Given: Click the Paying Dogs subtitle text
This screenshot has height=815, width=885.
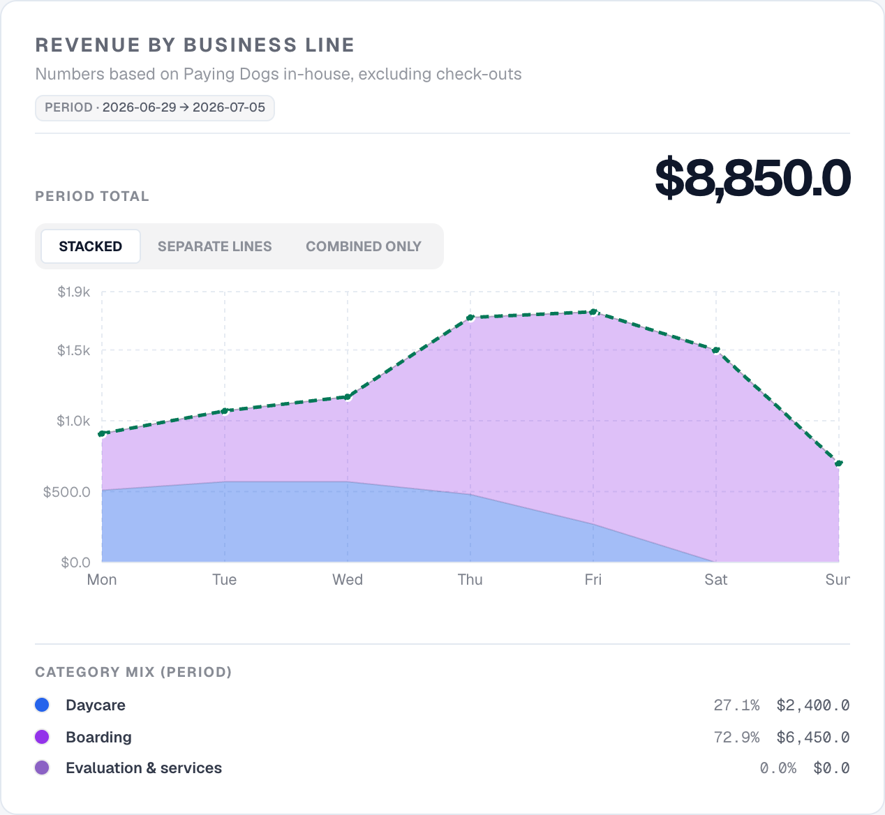Looking at the screenshot, I should 278,74.
